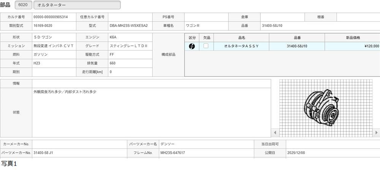380x170 pixels.
Task: Select the オルタネーター part name field
Action: 77,5
